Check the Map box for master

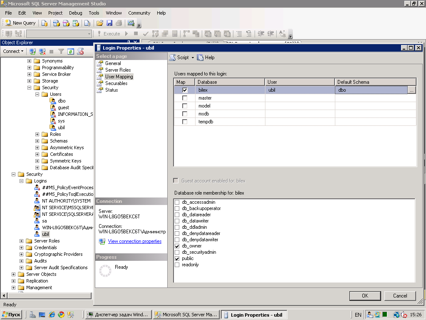[x=185, y=98]
